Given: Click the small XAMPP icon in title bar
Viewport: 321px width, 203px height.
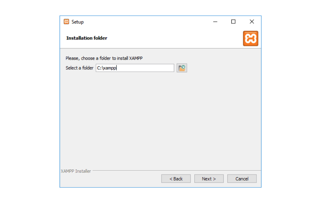Looking at the screenshot, I should pyautogui.click(x=66, y=22).
